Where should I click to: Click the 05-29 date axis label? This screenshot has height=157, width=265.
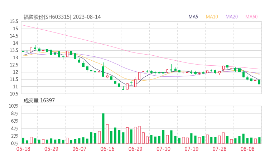(51, 149)
